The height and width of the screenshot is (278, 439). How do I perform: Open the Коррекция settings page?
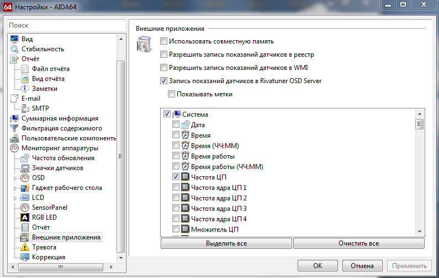coord(49,257)
